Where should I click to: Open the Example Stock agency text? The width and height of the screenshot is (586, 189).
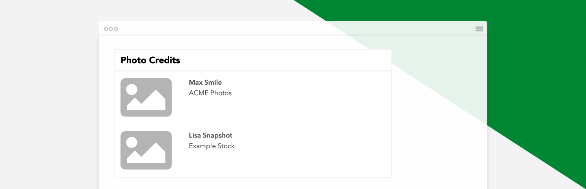pyautogui.click(x=212, y=146)
